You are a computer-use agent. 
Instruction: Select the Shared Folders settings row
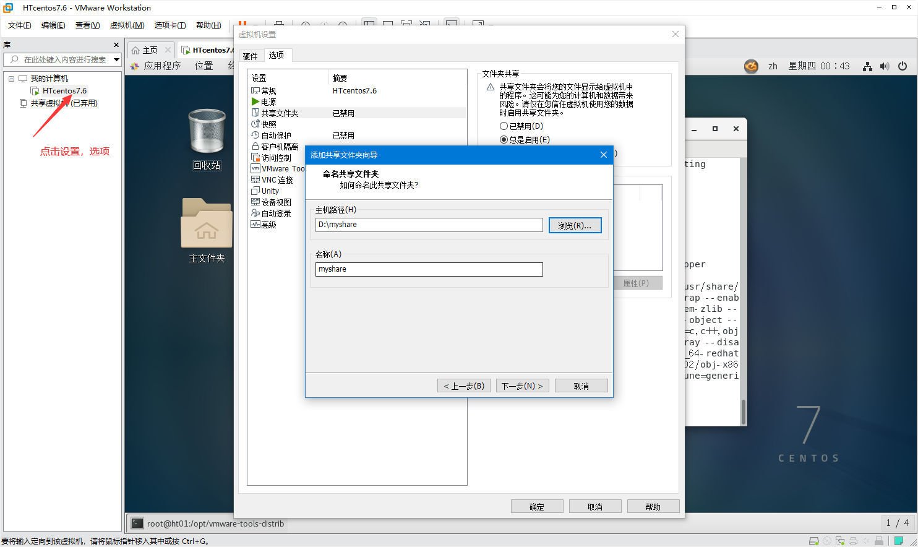coord(357,113)
